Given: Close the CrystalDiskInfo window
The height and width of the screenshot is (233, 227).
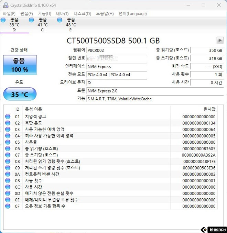Looking at the screenshot, I should click(x=219, y=5).
